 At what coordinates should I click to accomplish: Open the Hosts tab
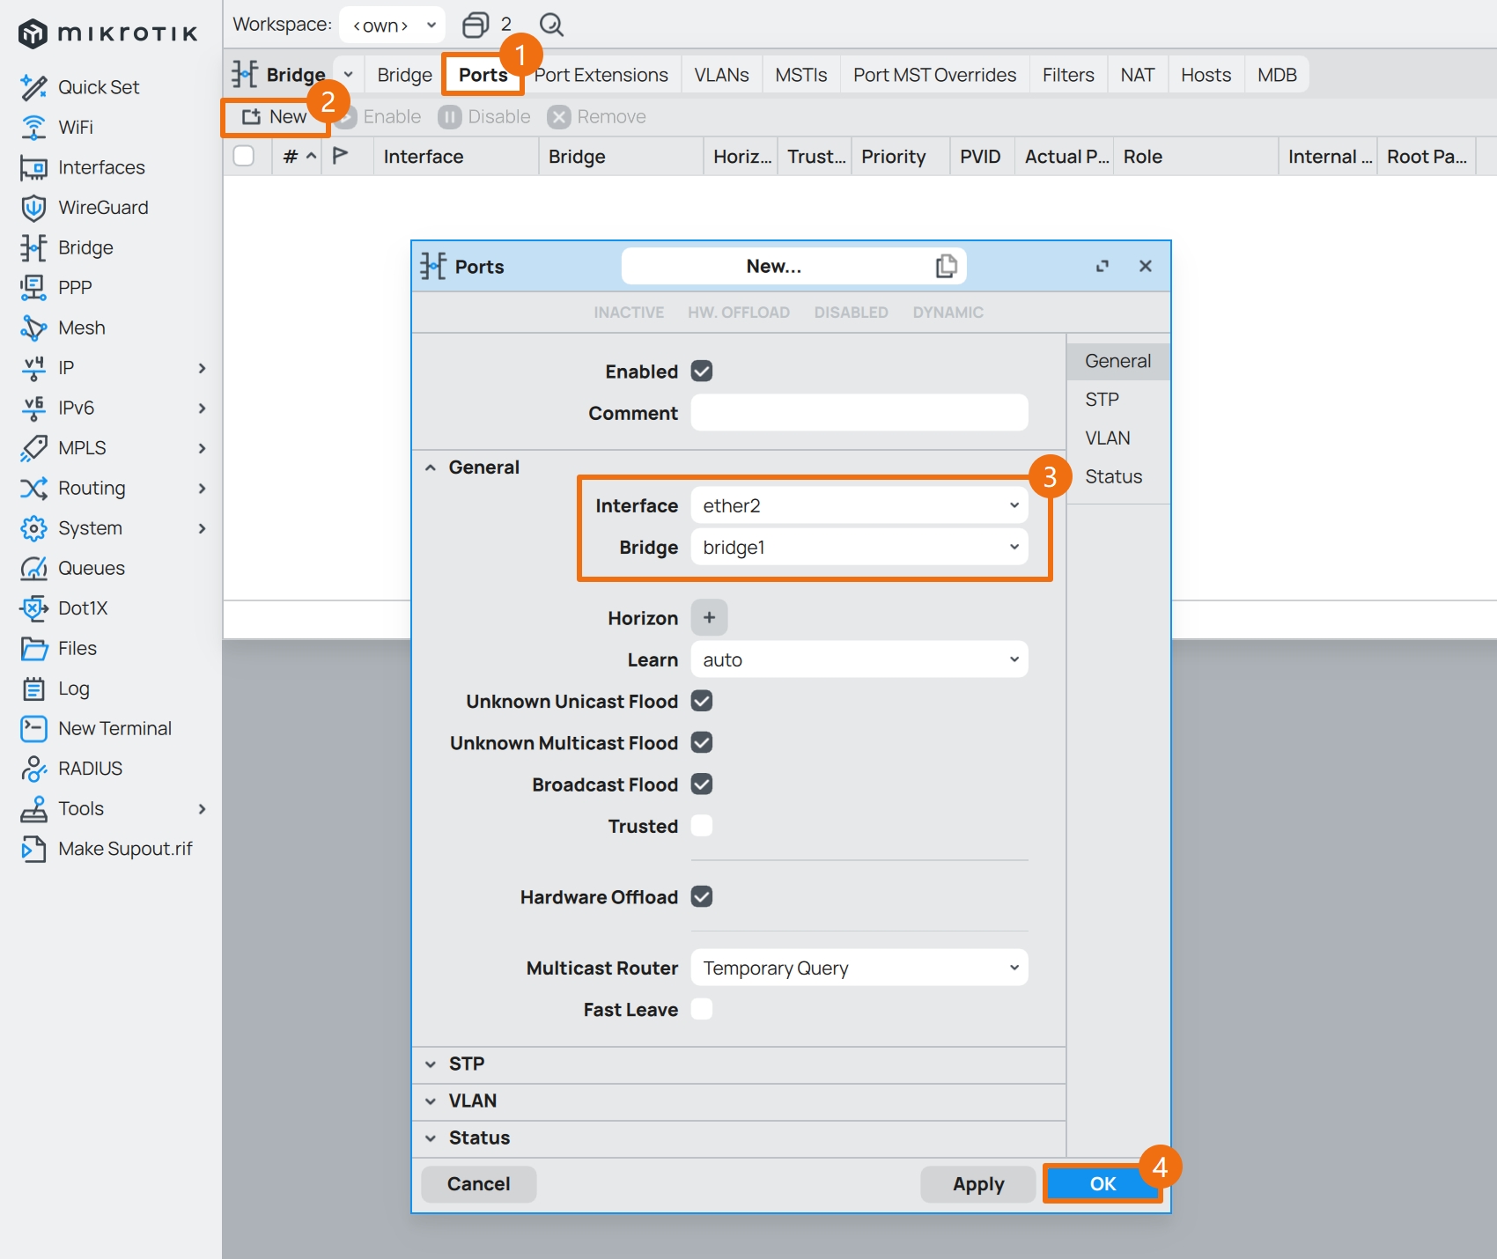tap(1206, 75)
